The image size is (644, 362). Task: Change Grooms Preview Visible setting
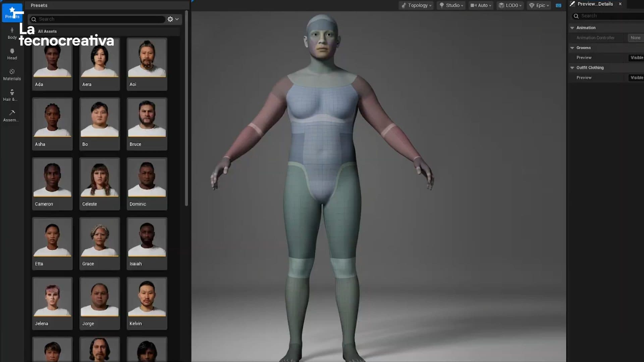click(x=636, y=58)
